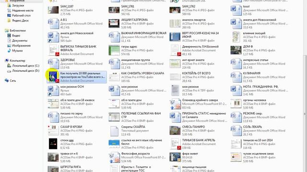Click споки ддд PNG thumbnail
The height and width of the screenshot is (172, 307).
(x=53, y=144)
